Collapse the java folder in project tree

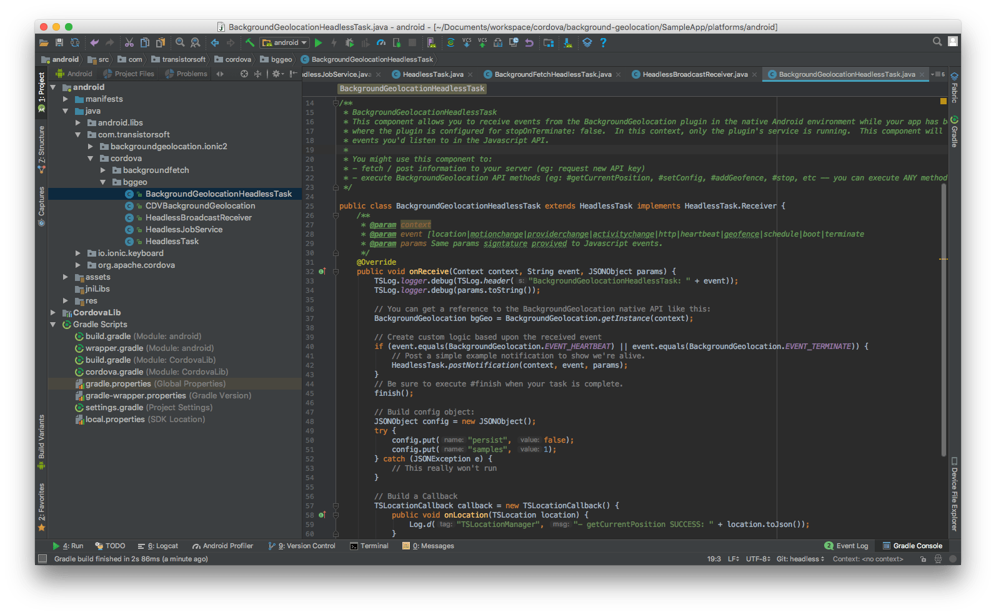coord(66,111)
